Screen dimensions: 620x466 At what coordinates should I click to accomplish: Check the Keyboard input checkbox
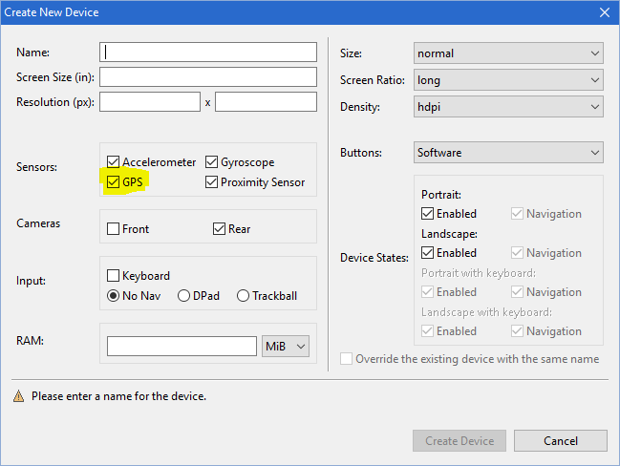[114, 276]
